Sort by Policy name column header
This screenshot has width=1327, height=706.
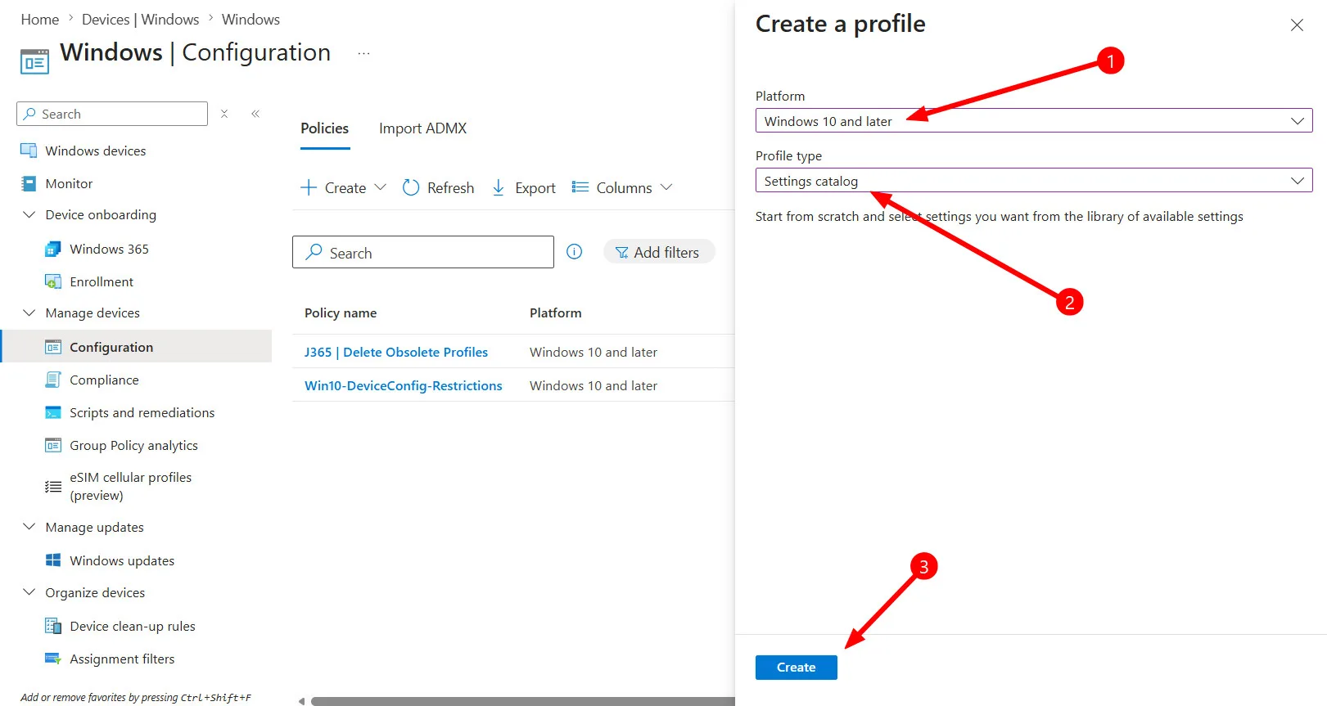pyautogui.click(x=341, y=313)
